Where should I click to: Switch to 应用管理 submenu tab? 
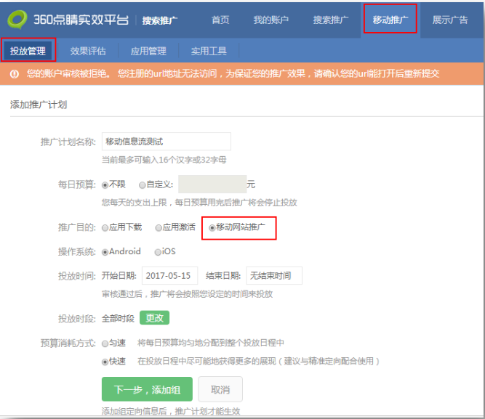click(x=148, y=51)
